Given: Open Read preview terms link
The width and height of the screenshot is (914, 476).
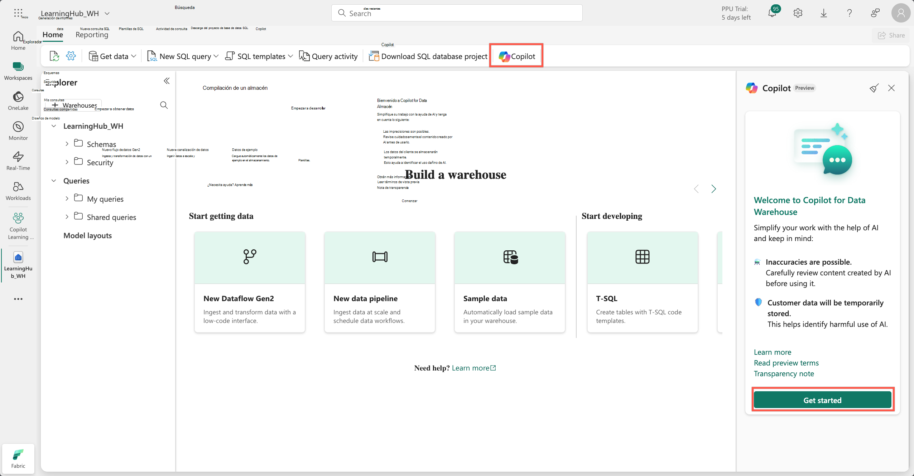Looking at the screenshot, I should [786, 363].
